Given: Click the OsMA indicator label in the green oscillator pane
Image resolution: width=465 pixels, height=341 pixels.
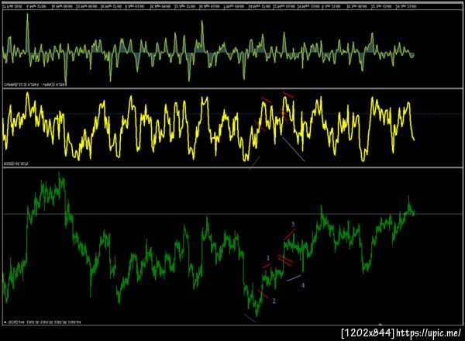Looking at the screenshot, I should 34,84.
